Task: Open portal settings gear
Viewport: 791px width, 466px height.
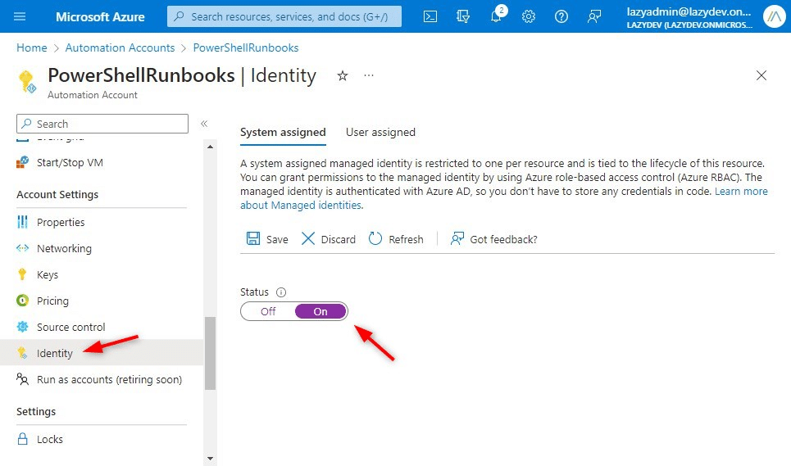Action: click(528, 16)
